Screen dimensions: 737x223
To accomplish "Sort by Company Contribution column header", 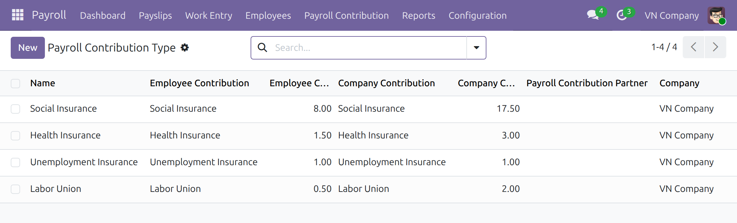I will 386,83.
